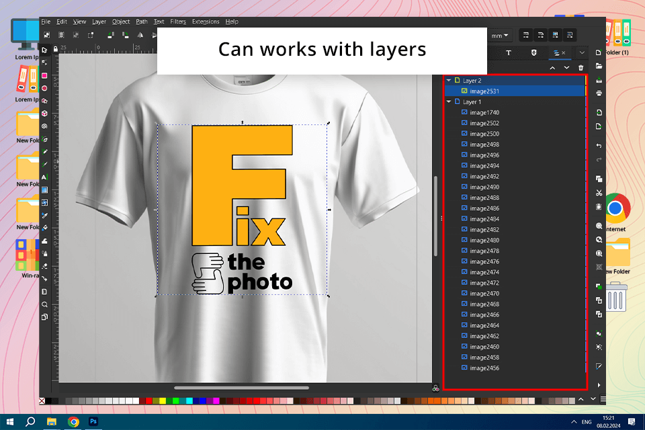Select the Gradient tool
This screenshot has width=645, height=430.
tap(44, 189)
